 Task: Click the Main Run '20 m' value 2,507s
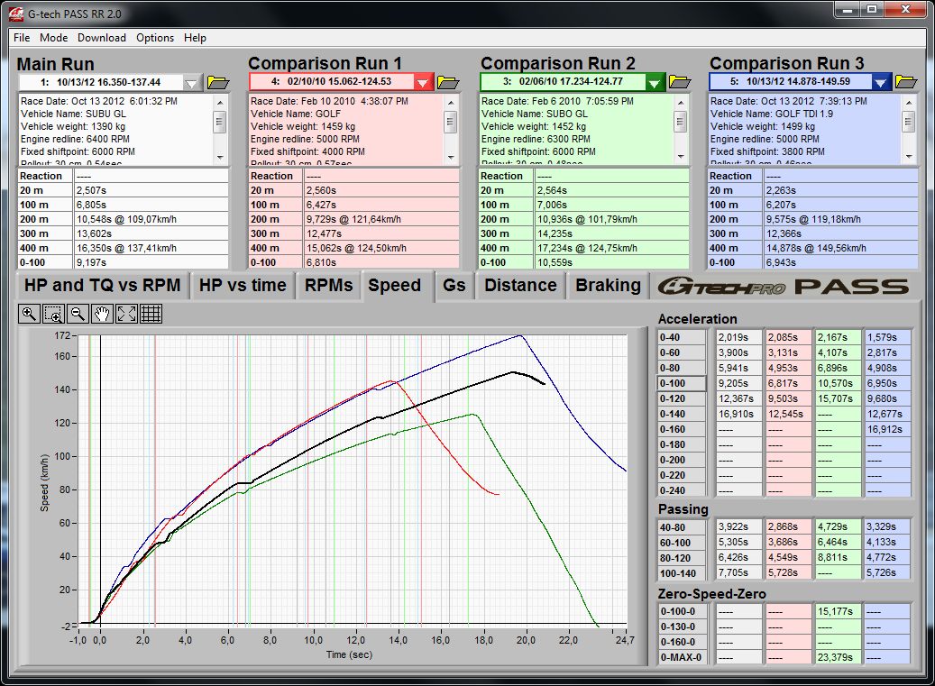tap(151, 191)
